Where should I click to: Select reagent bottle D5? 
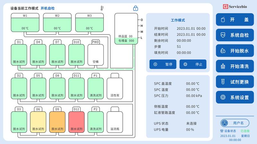point(38,86)
